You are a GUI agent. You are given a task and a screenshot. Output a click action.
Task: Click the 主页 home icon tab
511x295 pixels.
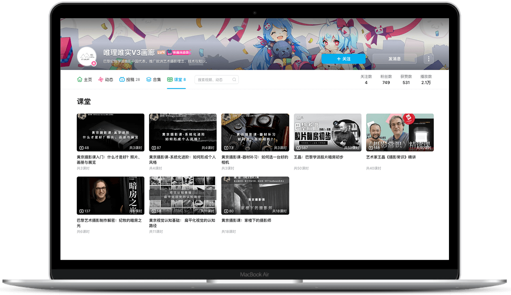(80, 80)
